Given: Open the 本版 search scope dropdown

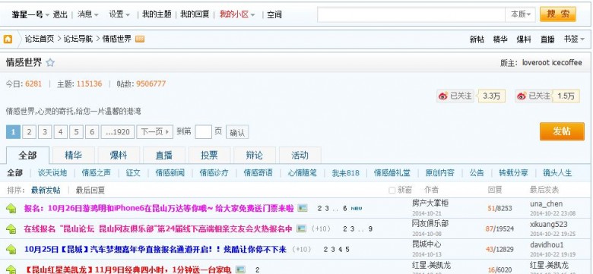Looking at the screenshot, I should point(520,14).
